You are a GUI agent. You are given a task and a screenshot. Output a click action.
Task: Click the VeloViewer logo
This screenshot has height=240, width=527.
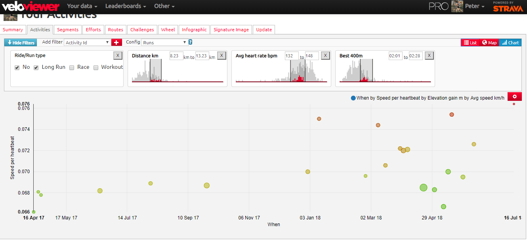click(x=31, y=6)
